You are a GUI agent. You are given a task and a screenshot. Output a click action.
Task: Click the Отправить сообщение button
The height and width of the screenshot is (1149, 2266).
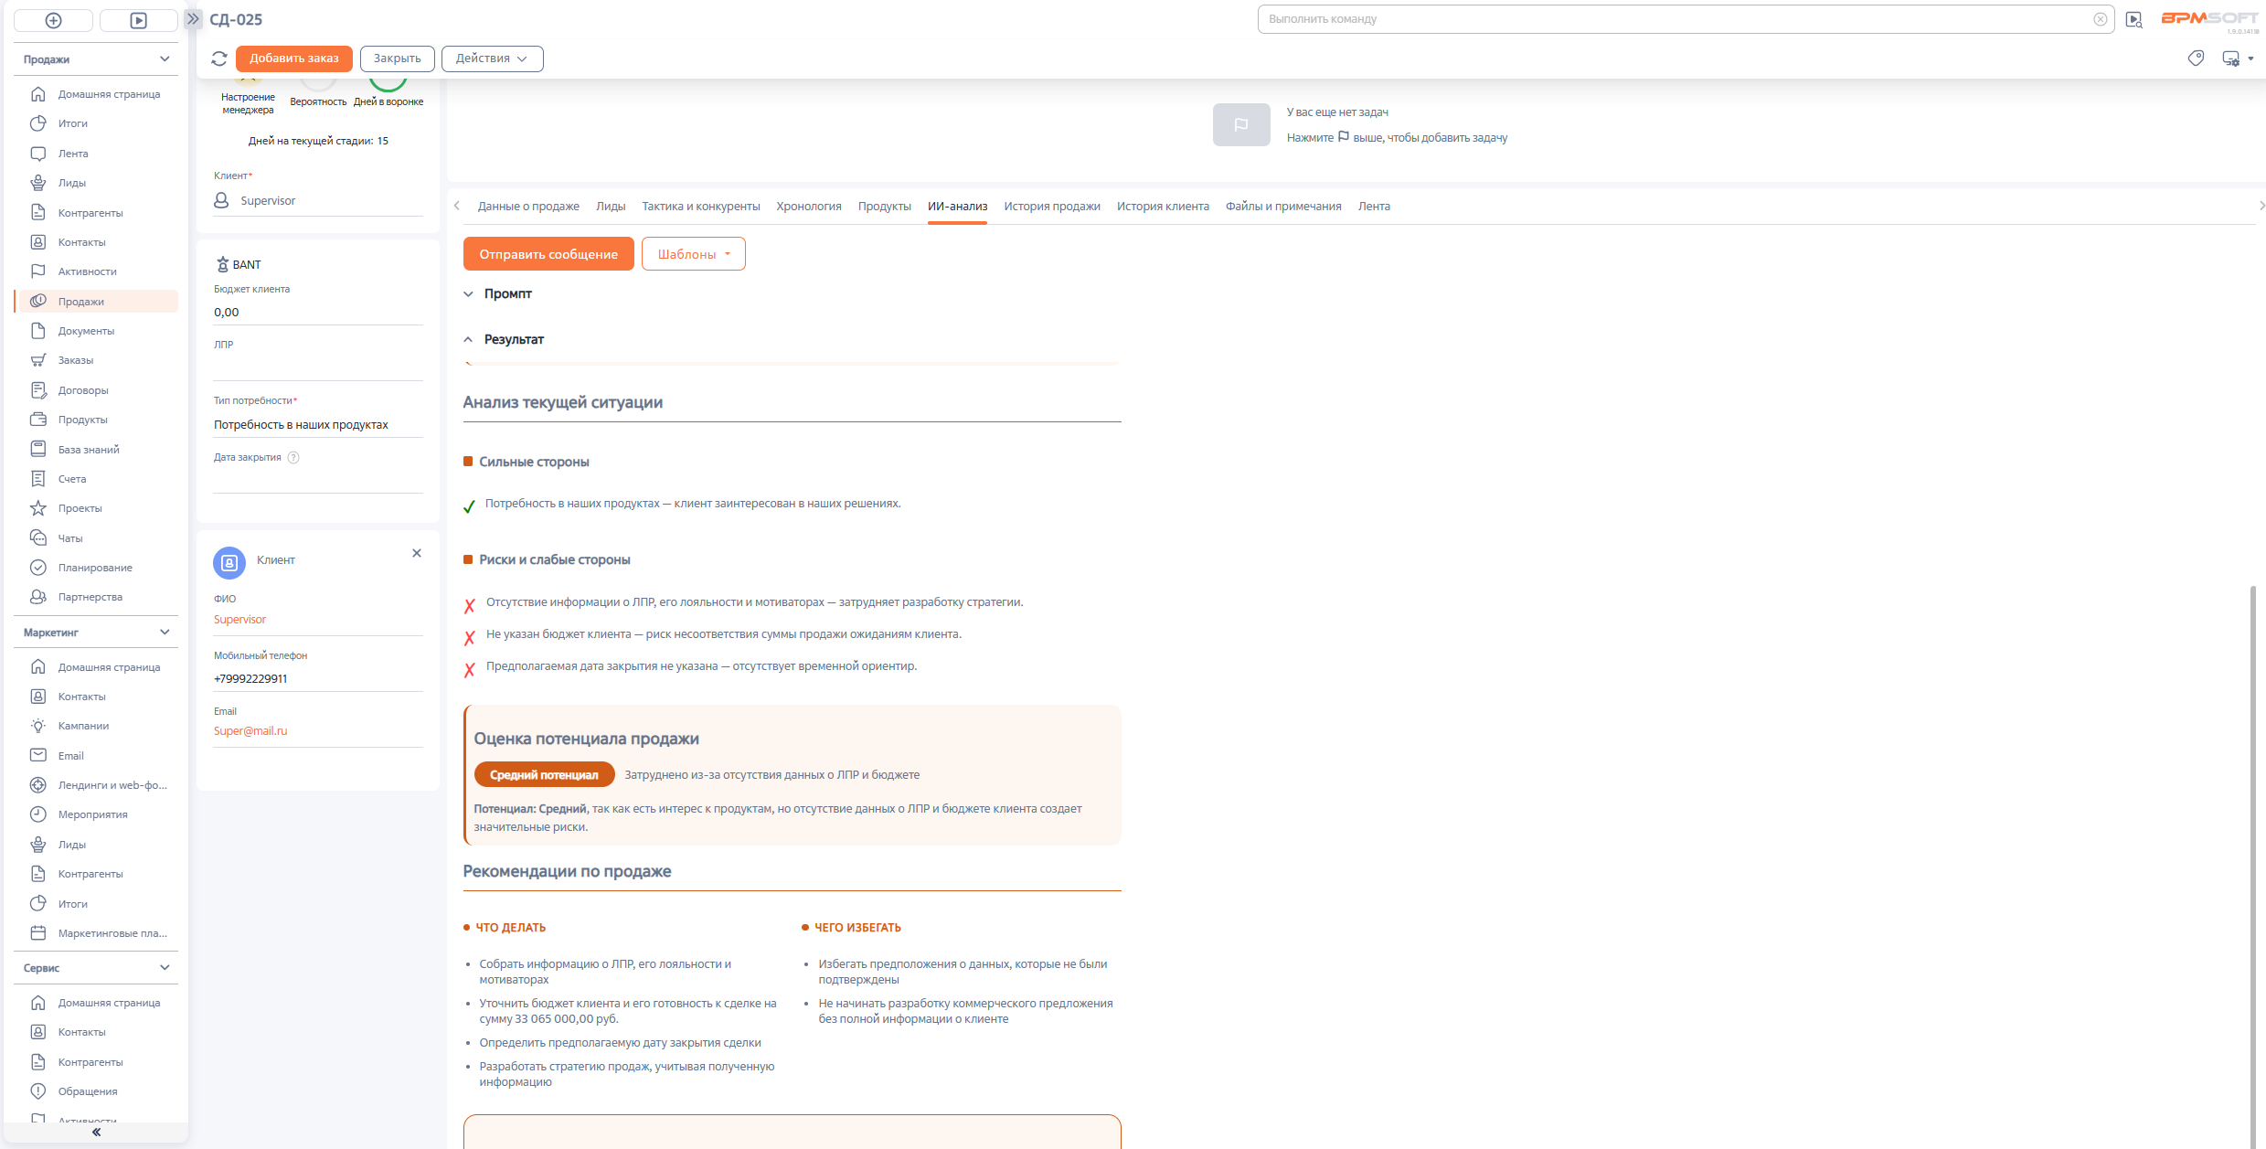548,253
